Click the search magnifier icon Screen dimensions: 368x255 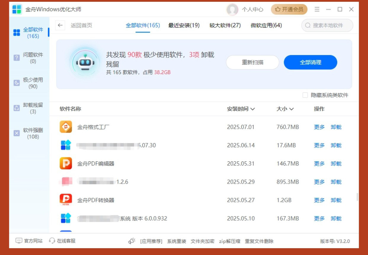308,25
